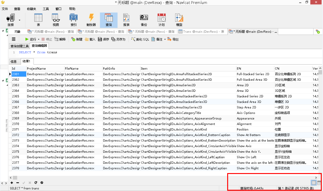323x191 pixels.
Task: Click the ProjectName column header
Action: [x=45, y=68]
